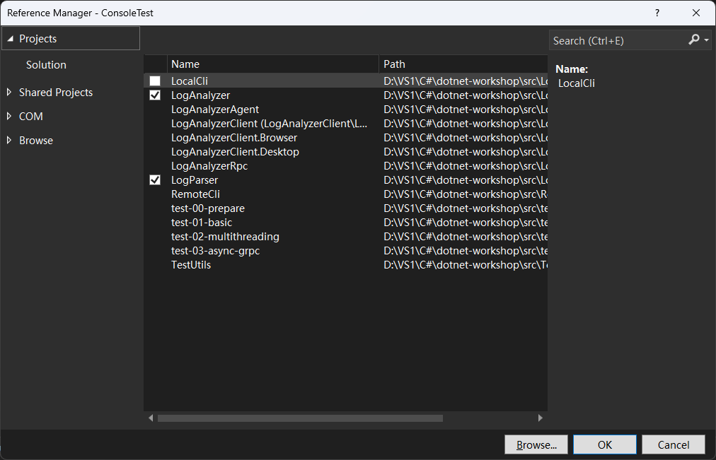Screen dimensions: 716x460
Task: Select the LogAnalyzerClient.Desktop row
Action: point(346,152)
